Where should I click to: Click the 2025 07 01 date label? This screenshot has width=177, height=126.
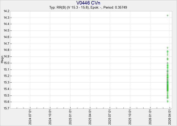(x=110, y=116)
